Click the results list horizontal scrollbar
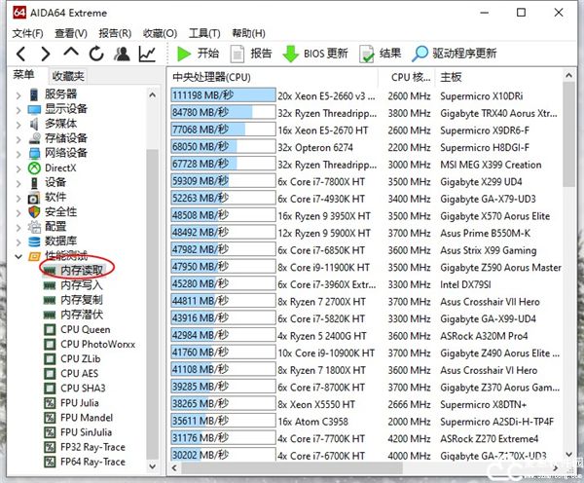Screen dimensions: 584x483 point(292,468)
